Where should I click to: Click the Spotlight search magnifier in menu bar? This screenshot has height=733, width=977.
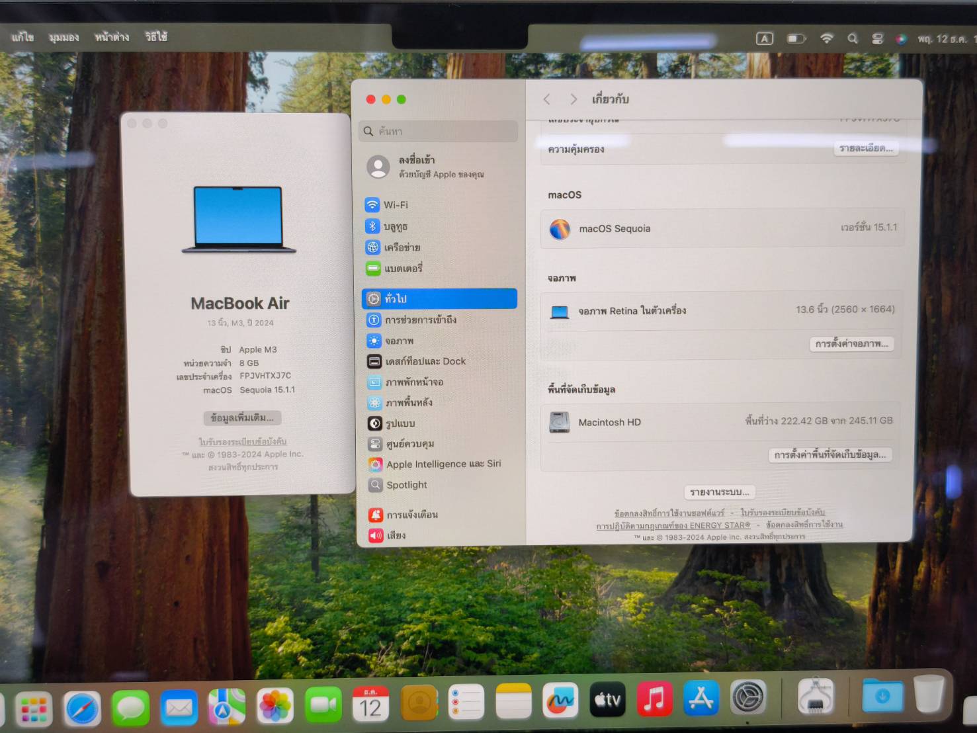pos(853,39)
